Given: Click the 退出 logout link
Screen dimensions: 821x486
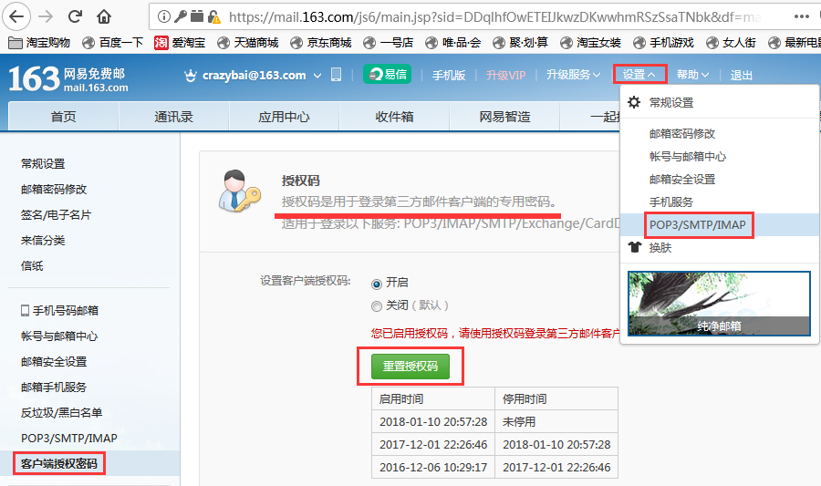Looking at the screenshot, I should (x=742, y=76).
